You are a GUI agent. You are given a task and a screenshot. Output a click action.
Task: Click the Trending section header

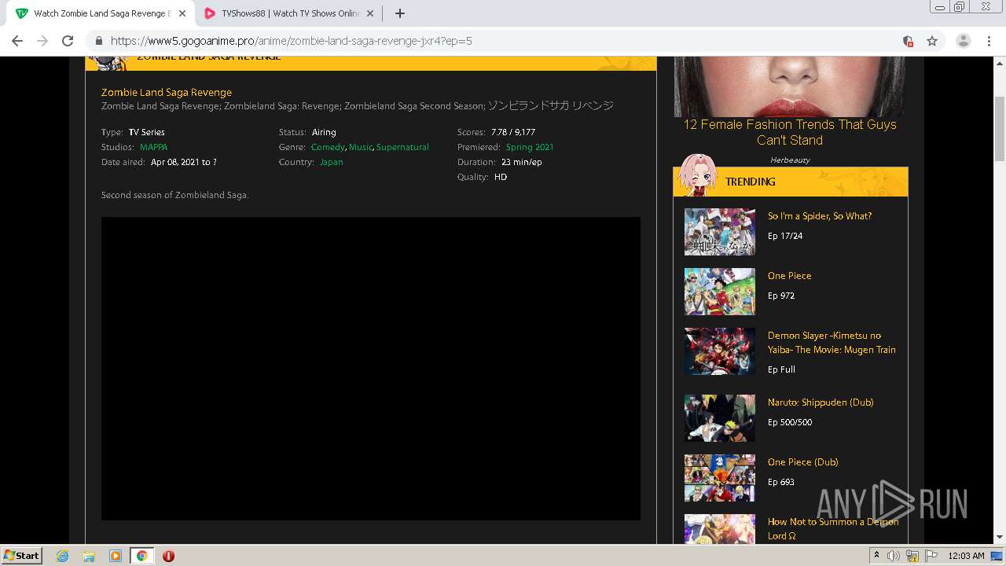pos(791,182)
